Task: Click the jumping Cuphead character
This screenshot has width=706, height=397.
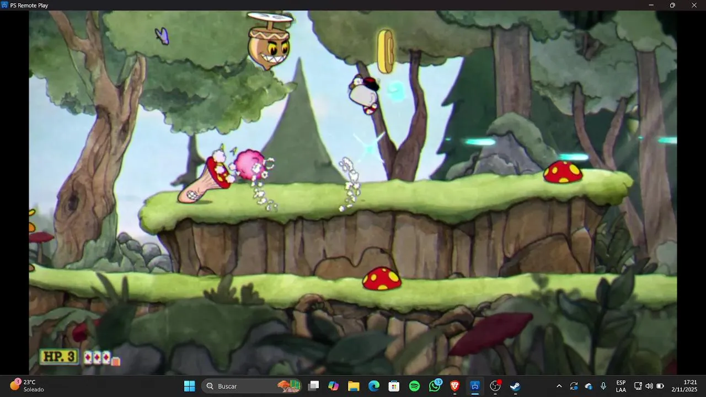Action: (365, 94)
